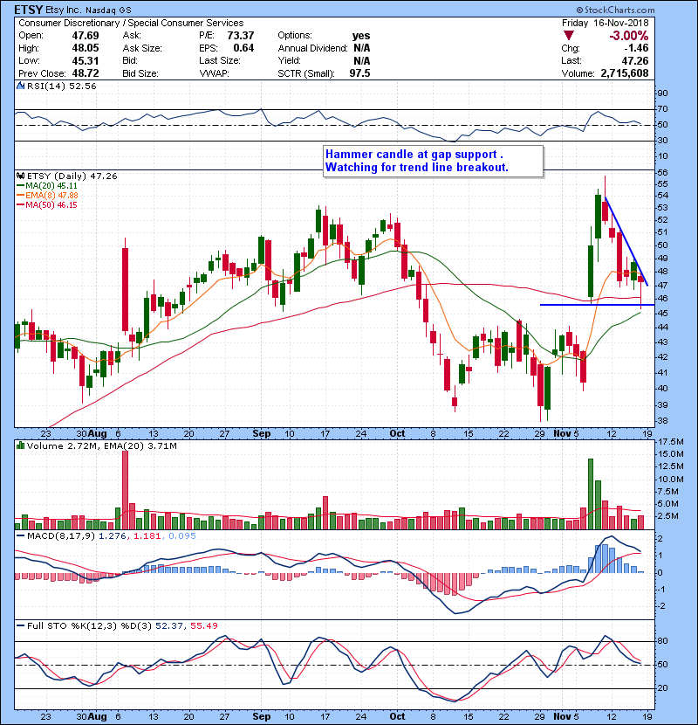Click the green MA(20) 45.11 legend entry

(47, 185)
